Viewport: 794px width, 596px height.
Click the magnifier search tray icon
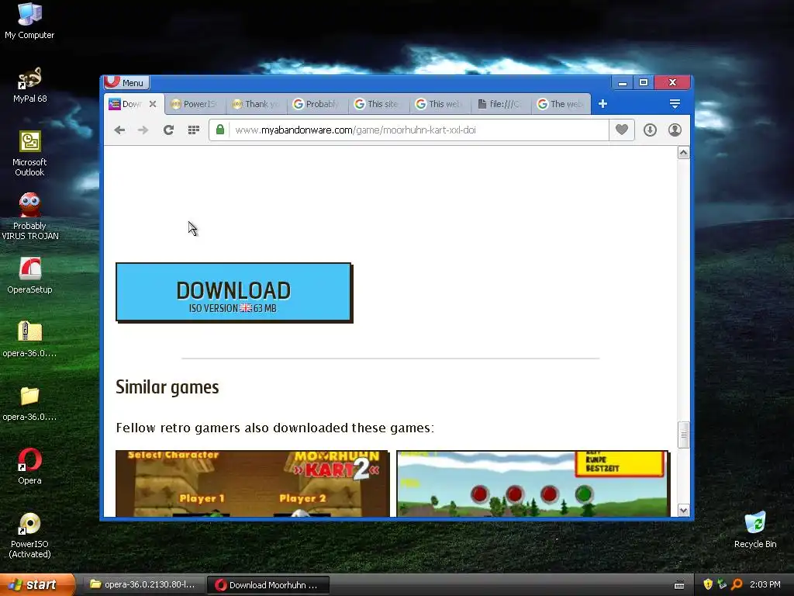(737, 585)
